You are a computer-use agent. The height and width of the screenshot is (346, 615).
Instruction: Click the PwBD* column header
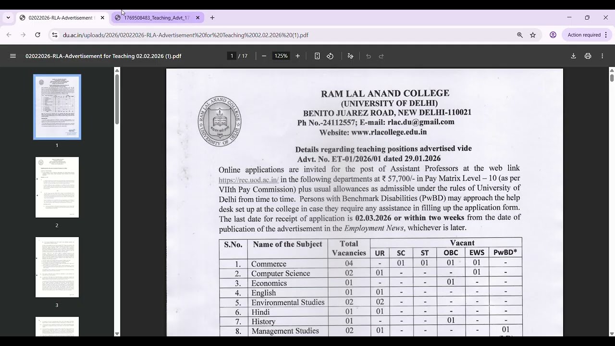click(x=505, y=252)
